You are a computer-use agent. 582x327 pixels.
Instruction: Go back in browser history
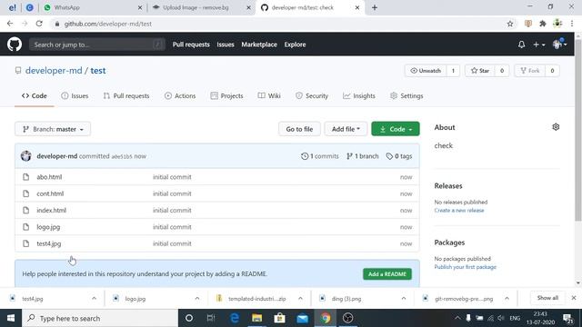point(10,24)
